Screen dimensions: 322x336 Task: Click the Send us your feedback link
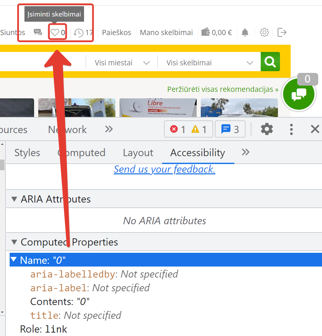[164, 169]
